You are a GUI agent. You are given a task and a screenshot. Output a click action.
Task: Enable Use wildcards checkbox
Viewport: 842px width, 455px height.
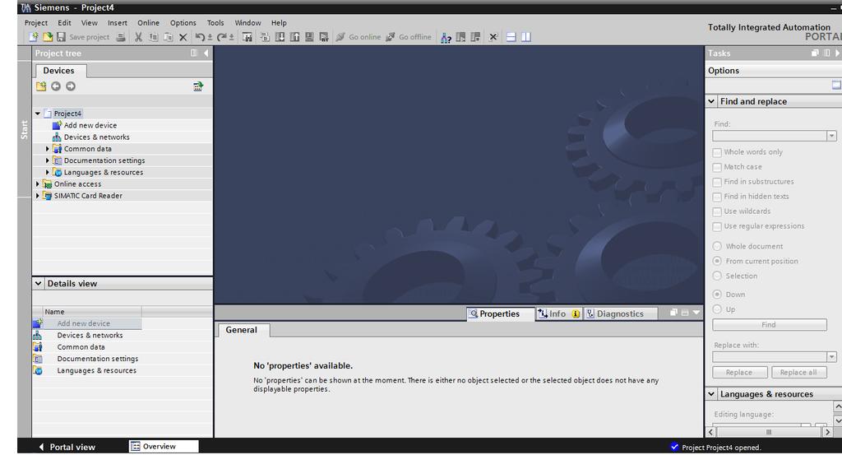pyautogui.click(x=717, y=211)
